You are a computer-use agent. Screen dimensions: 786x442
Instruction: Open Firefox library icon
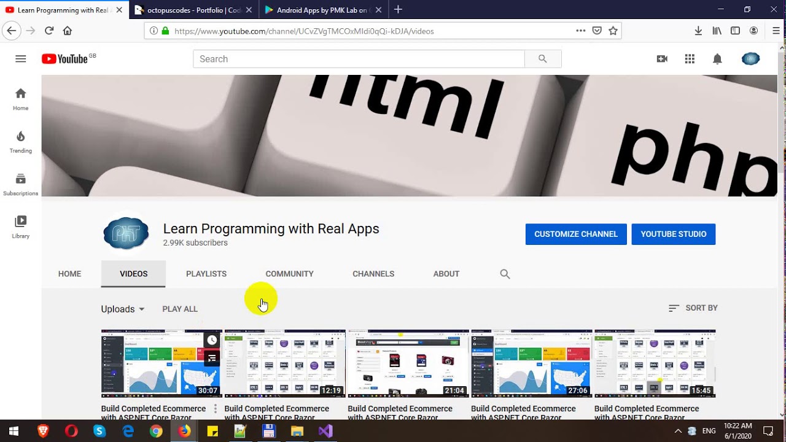[x=717, y=31]
